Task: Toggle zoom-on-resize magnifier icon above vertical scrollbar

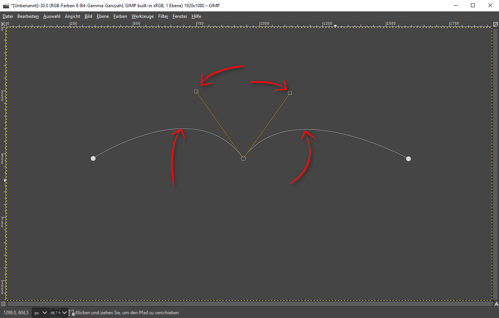Action: tap(495, 24)
